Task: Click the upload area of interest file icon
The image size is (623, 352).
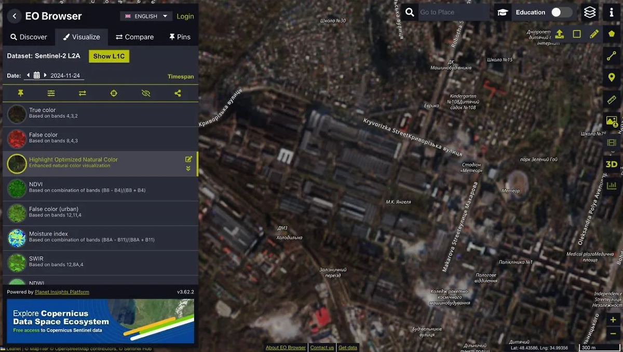Action: (x=559, y=34)
